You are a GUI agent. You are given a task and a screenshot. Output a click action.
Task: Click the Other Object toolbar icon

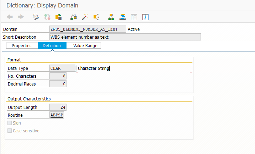[58, 17]
